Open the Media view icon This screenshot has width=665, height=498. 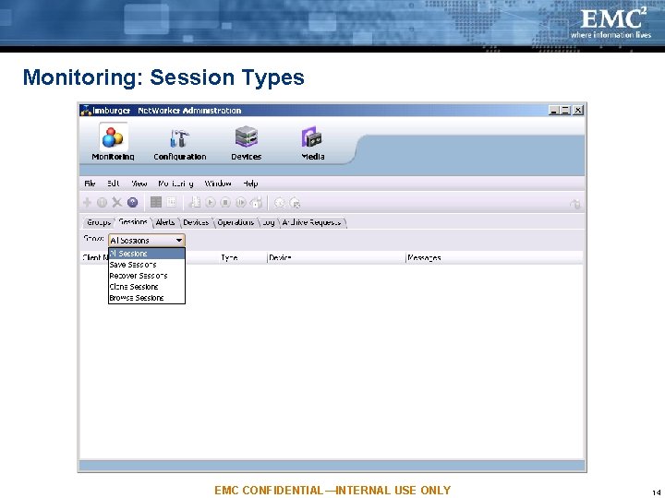[312, 143]
